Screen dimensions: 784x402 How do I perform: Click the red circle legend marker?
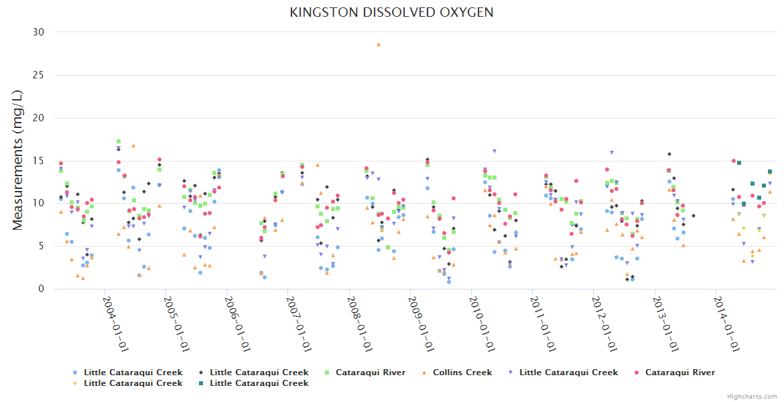[x=637, y=373]
